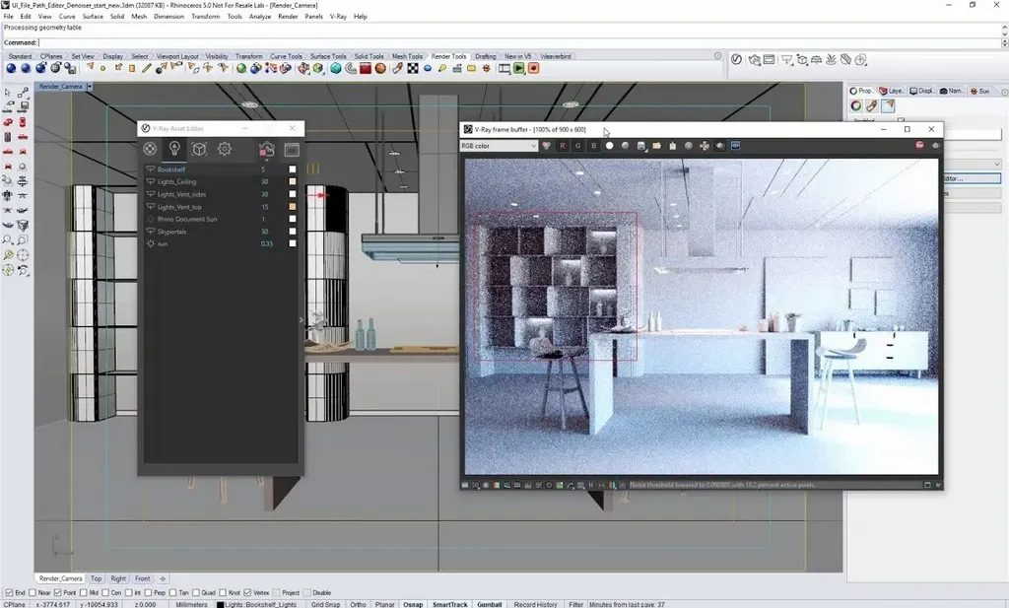Viewport: 1009px width, 608px height.
Task: Click the checkerboard texture icon in Render Tools
Action: (413, 68)
